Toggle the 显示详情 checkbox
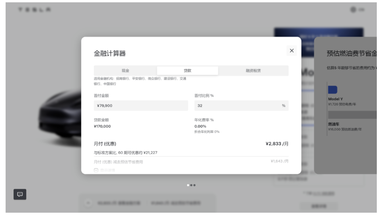 click(96, 170)
